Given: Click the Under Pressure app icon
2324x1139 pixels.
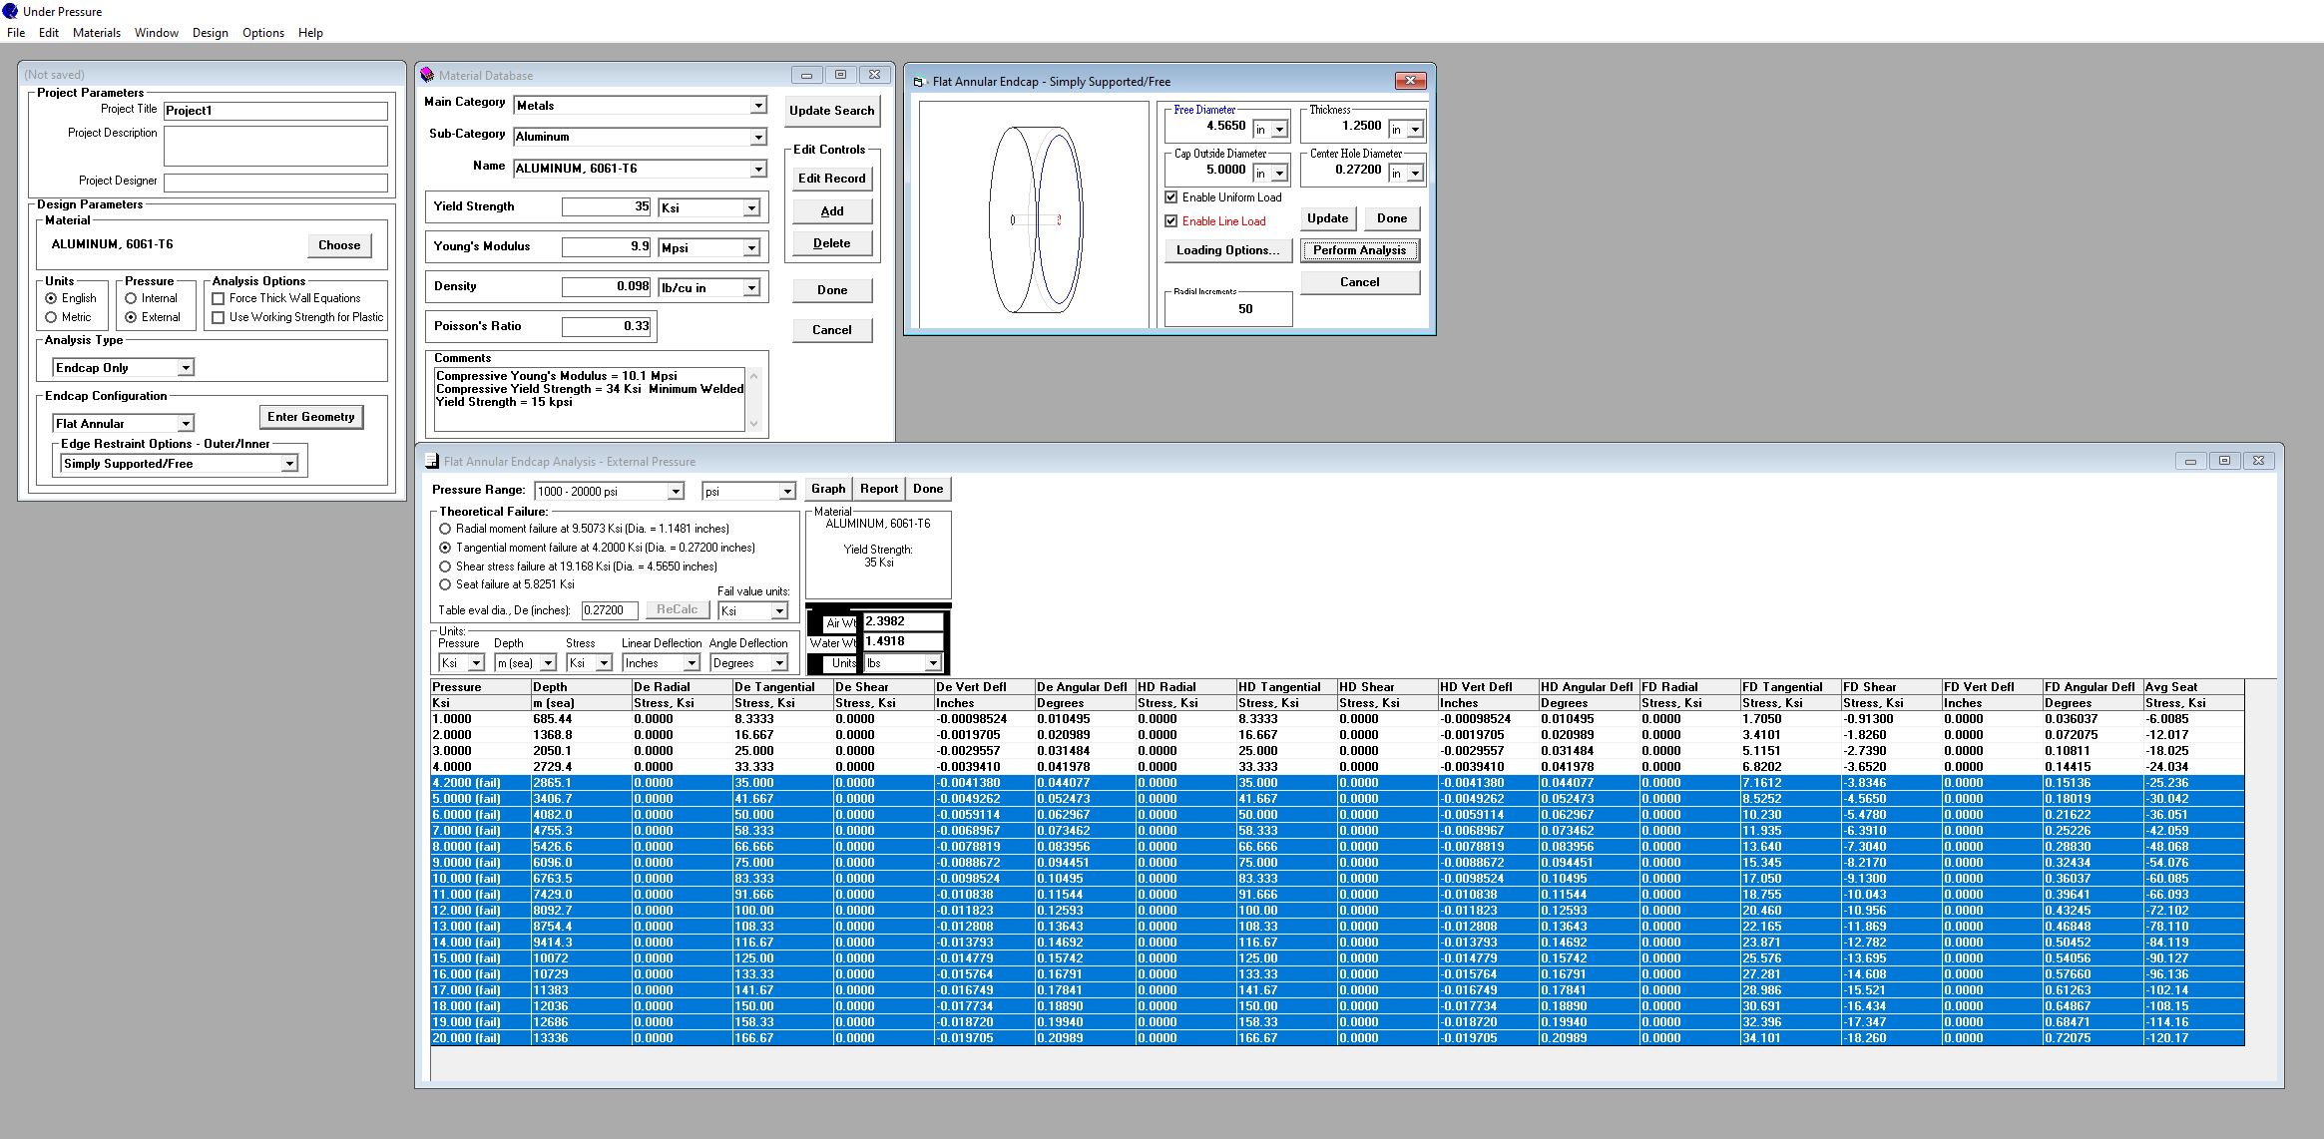Looking at the screenshot, I should pyautogui.click(x=10, y=11).
